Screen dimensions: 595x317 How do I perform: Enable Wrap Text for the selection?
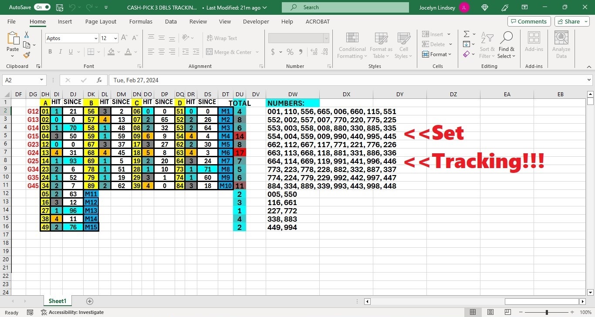pyautogui.click(x=222, y=38)
